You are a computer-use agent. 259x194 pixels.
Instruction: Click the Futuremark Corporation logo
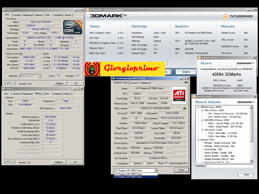tap(238, 17)
